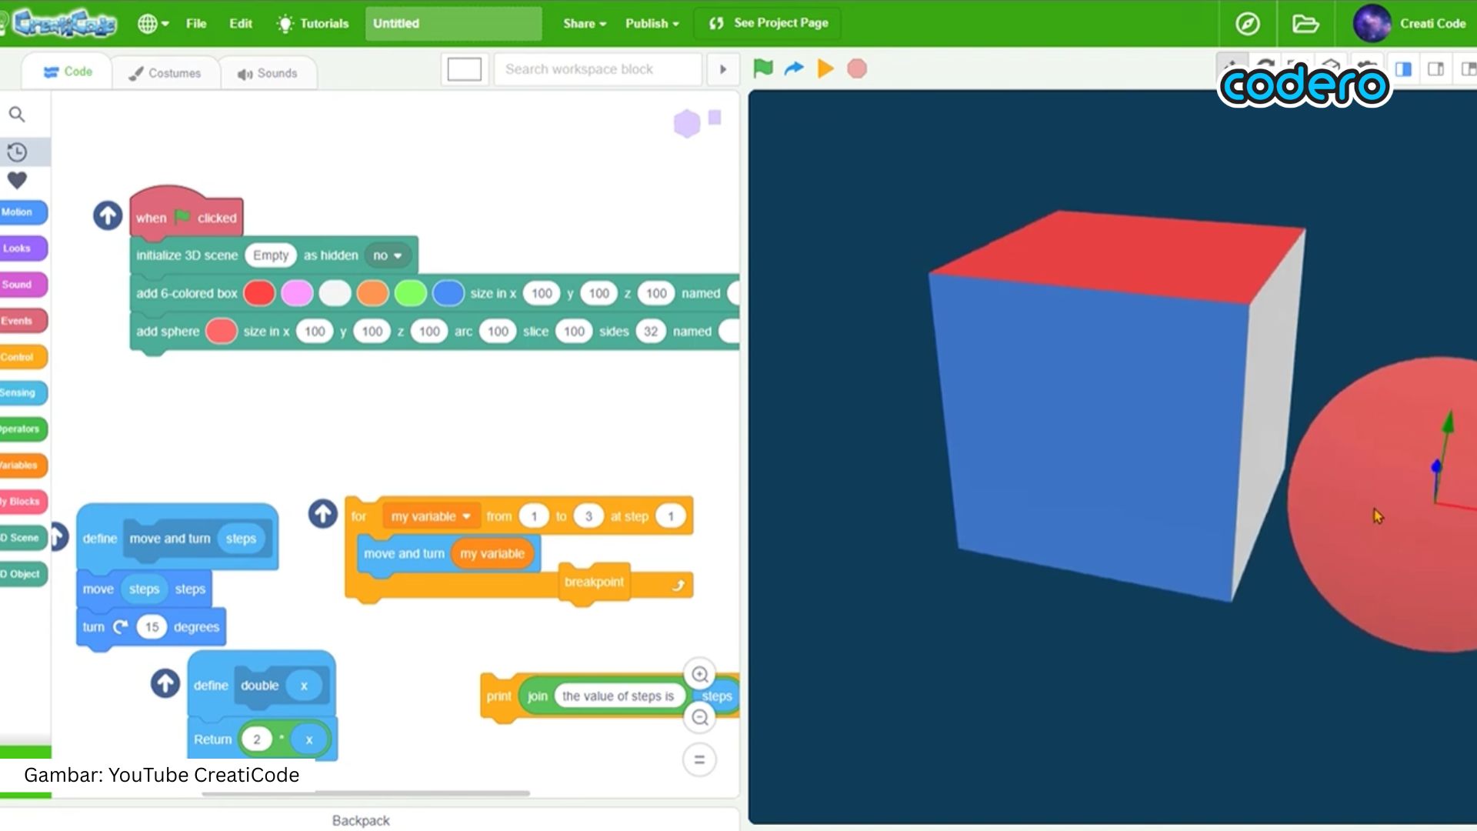Zoom out the workspace with minus magnifier
Viewport: 1477px width, 831px height.
699,718
